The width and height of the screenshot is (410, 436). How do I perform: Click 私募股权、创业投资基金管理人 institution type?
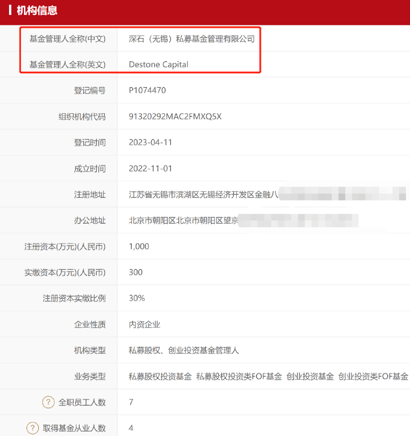pos(184,350)
